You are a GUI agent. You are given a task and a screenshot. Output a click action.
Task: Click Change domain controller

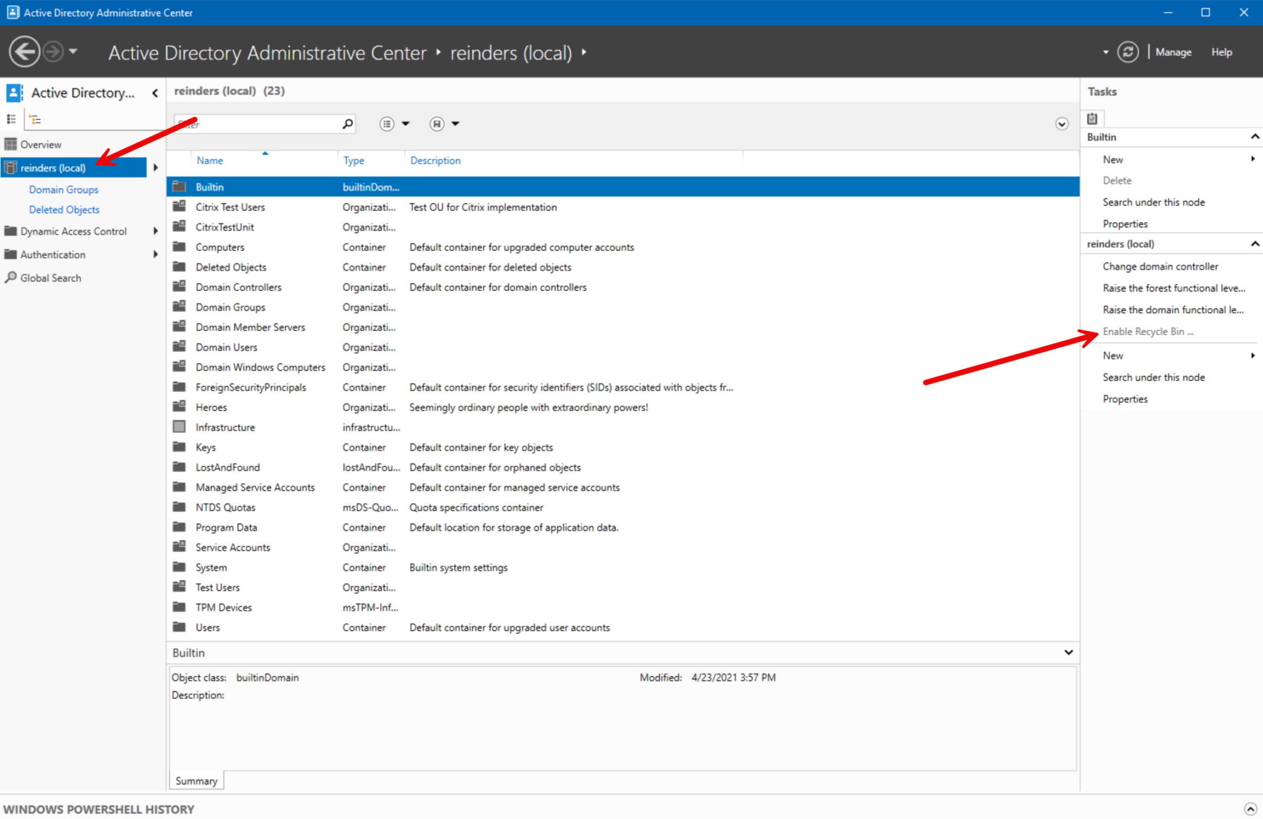tap(1160, 266)
